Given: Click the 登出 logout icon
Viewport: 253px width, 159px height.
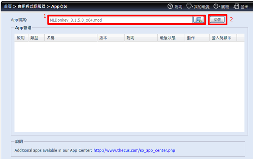Looking at the screenshot, I should click(236, 6).
